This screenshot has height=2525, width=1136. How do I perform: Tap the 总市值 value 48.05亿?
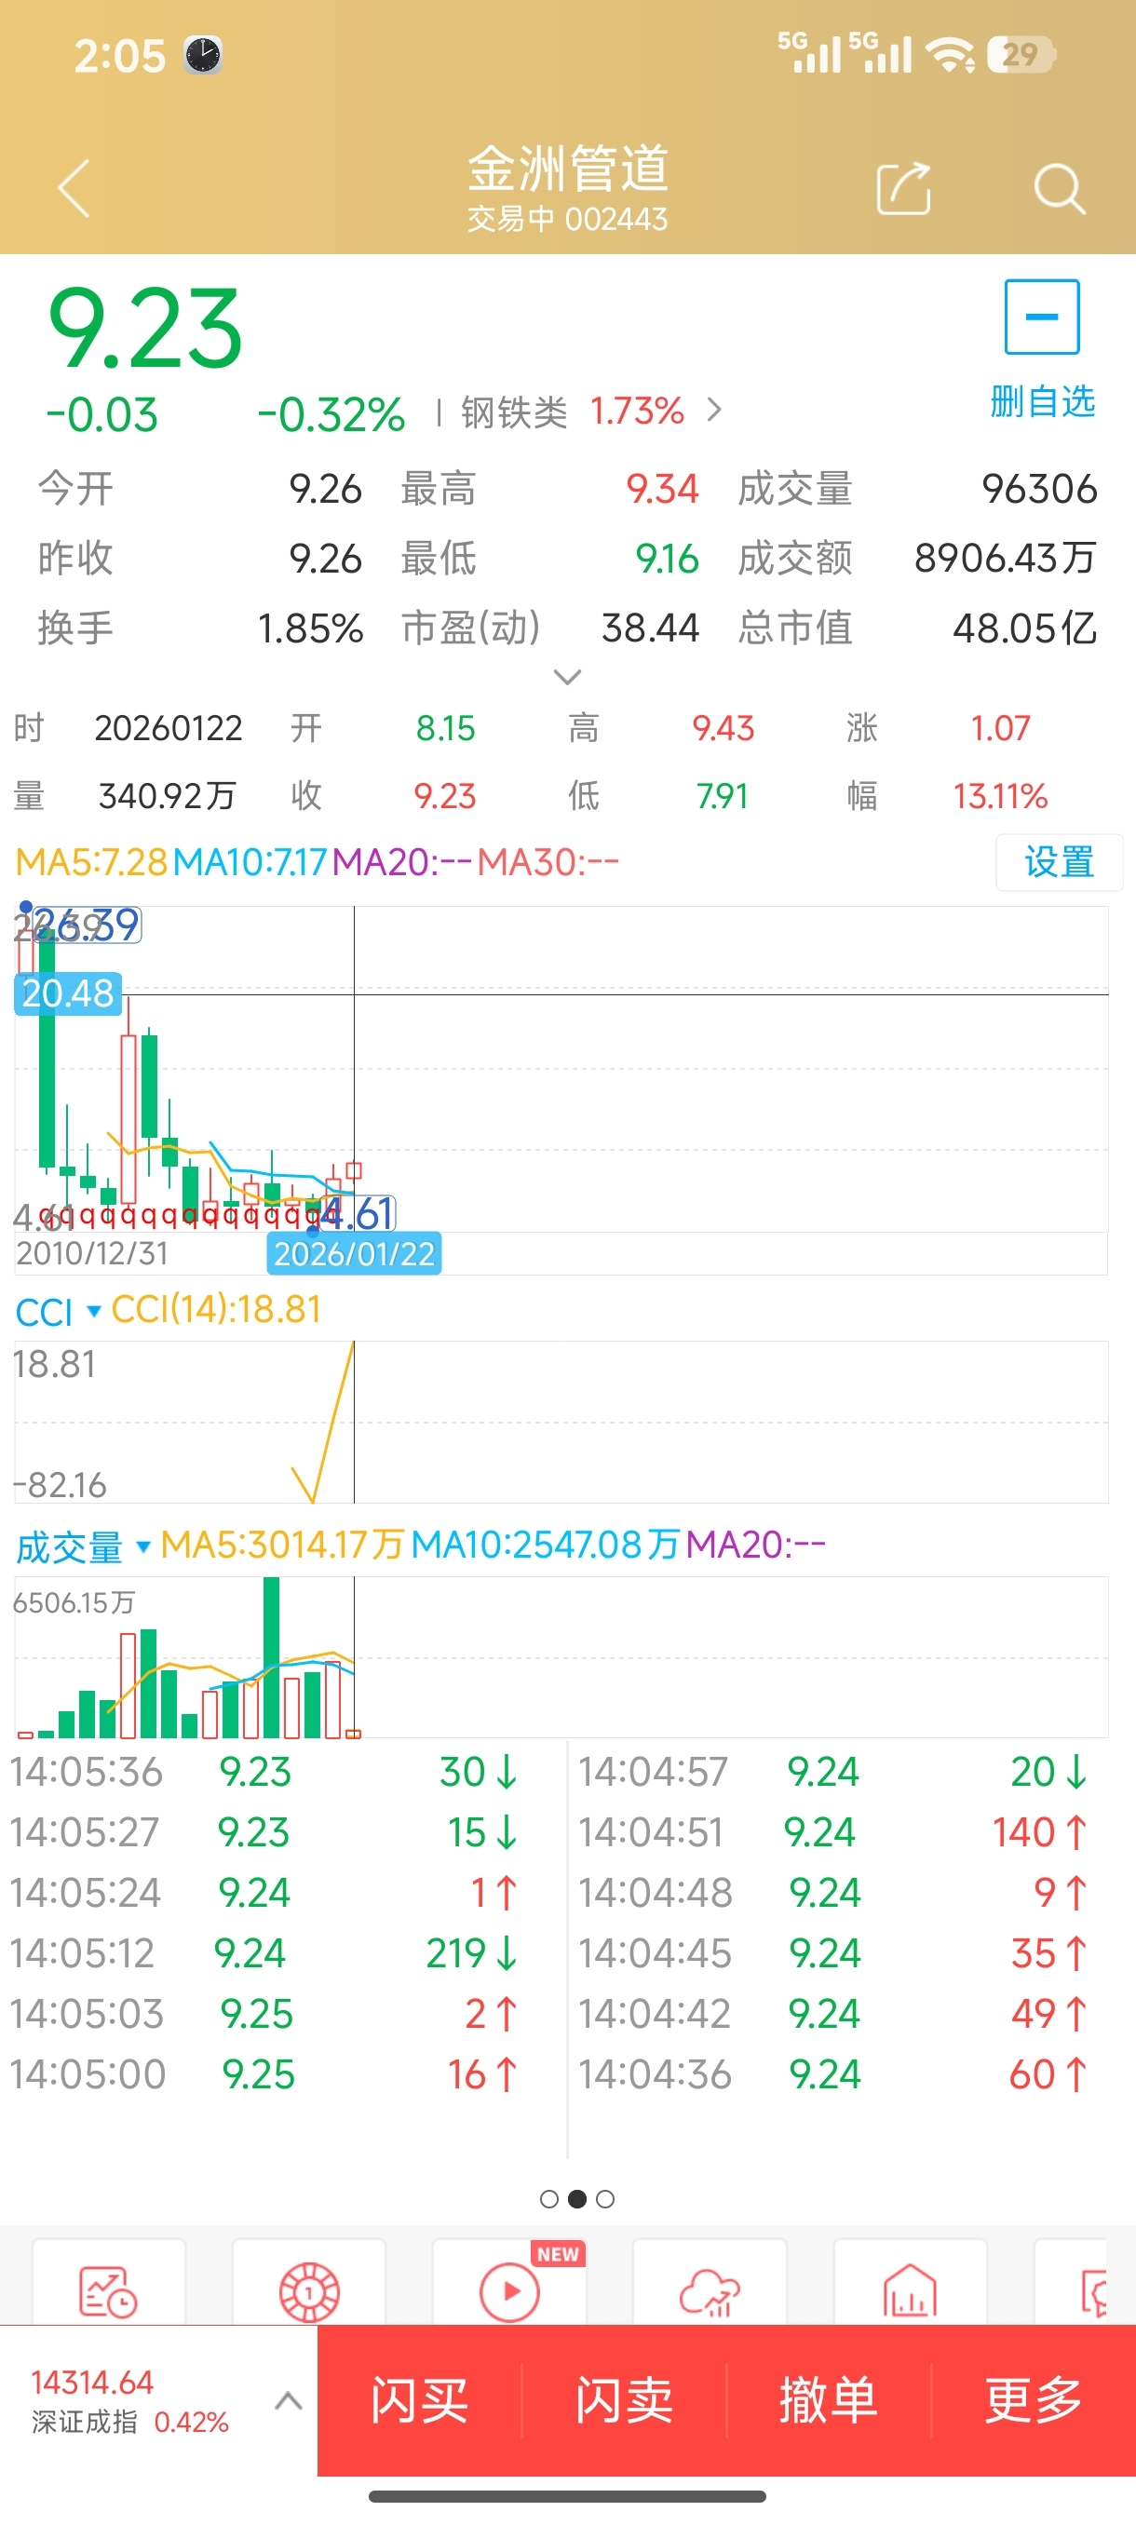[1024, 628]
